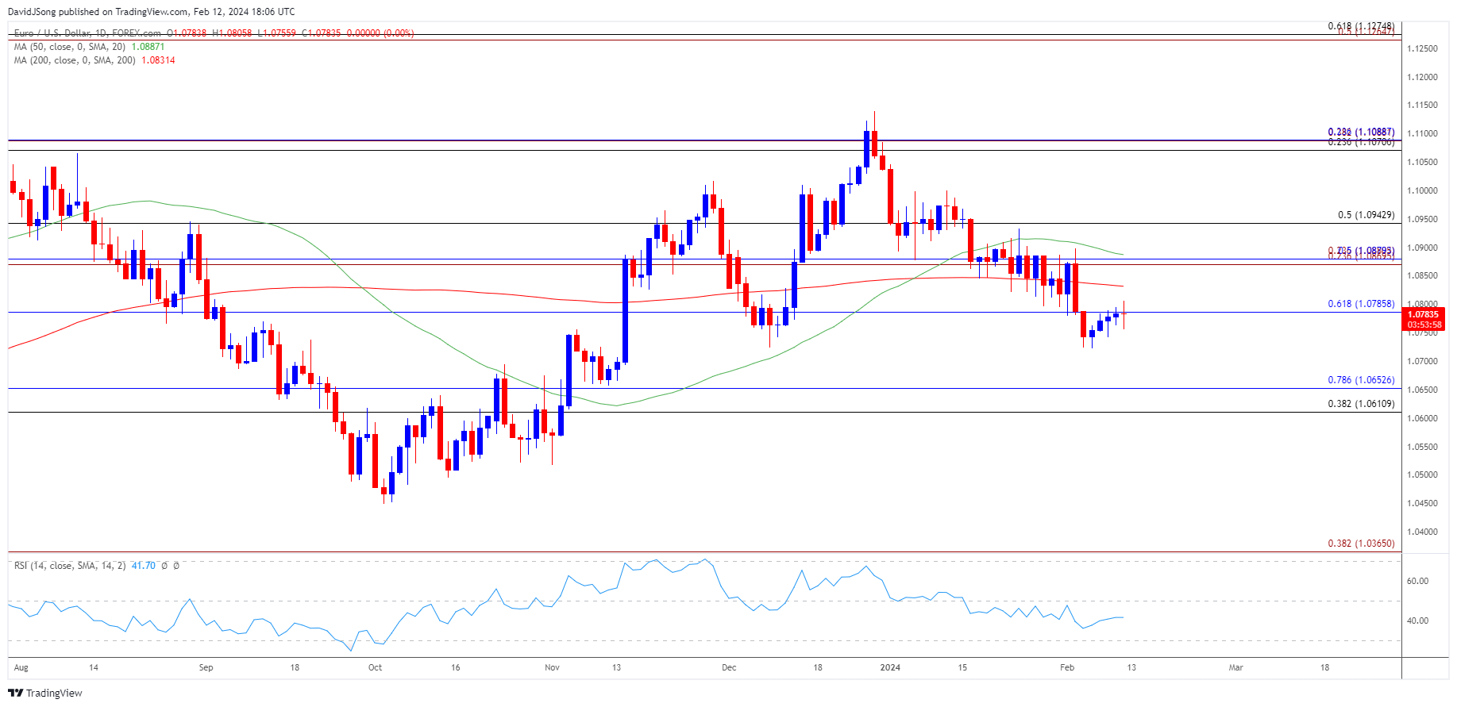Click the 2024 label on time axis

pos(891,667)
